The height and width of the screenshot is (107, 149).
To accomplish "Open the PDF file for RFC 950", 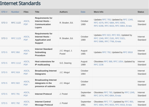I will click(26, 54).
